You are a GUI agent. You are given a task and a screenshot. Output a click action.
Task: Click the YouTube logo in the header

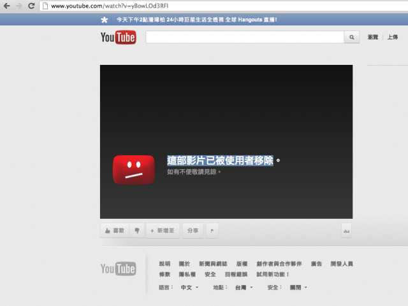(x=119, y=38)
